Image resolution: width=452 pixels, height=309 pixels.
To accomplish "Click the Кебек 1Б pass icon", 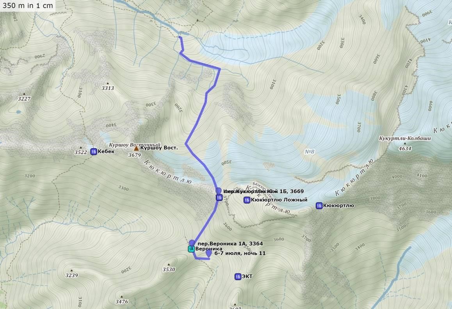I will click(93, 152).
